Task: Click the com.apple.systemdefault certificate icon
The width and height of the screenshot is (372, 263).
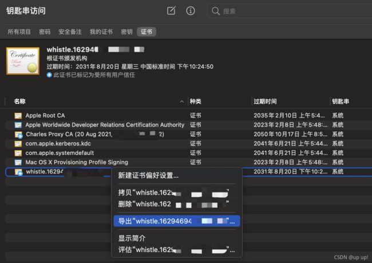Action: tap(18, 153)
